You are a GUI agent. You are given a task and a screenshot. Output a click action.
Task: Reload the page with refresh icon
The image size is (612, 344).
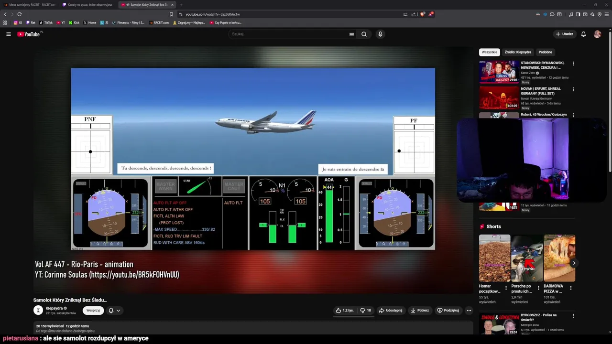click(x=20, y=14)
